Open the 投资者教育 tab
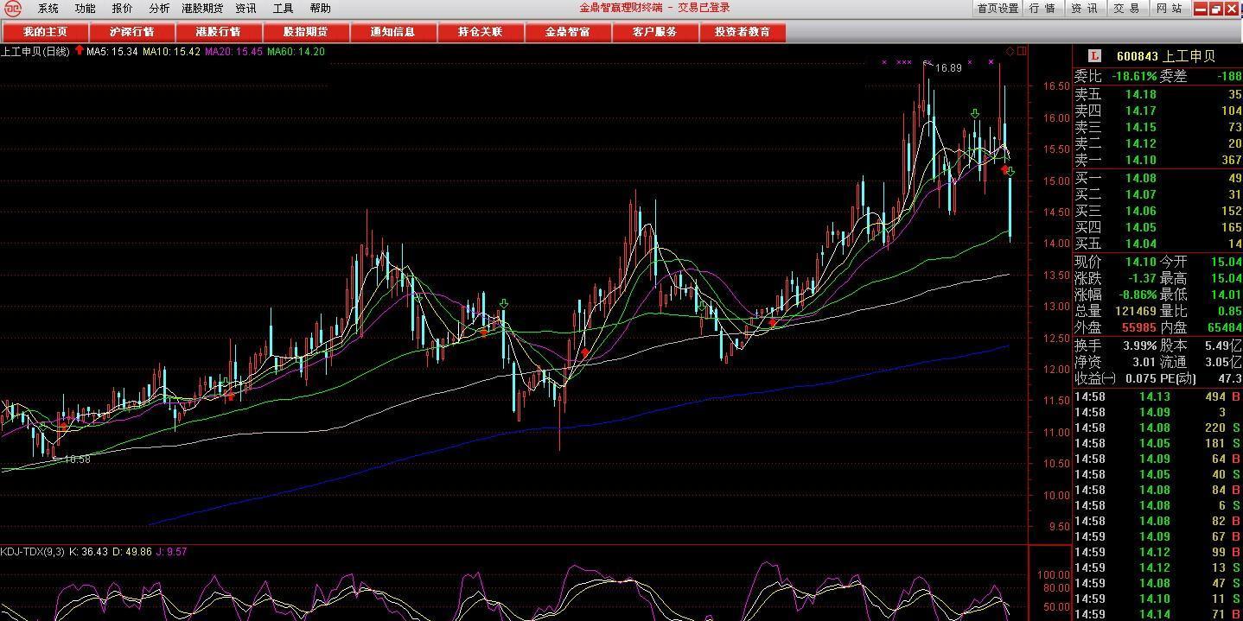1243x621 pixels. click(743, 32)
